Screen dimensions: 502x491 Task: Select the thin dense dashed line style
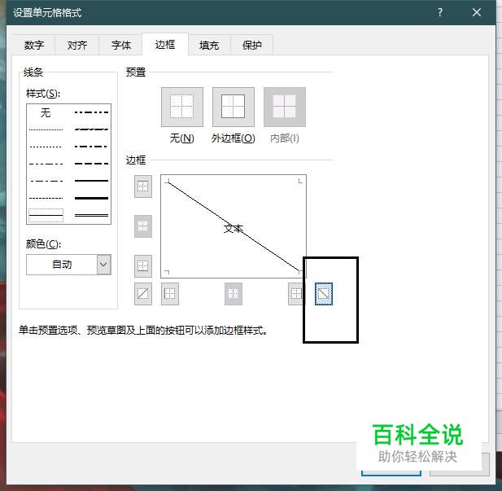coord(46,198)
